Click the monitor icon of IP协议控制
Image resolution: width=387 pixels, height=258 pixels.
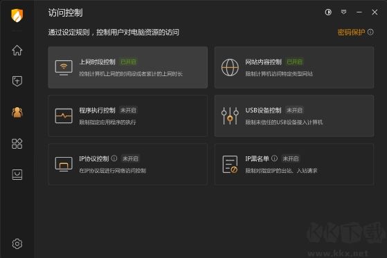click(x=64, y=164)
